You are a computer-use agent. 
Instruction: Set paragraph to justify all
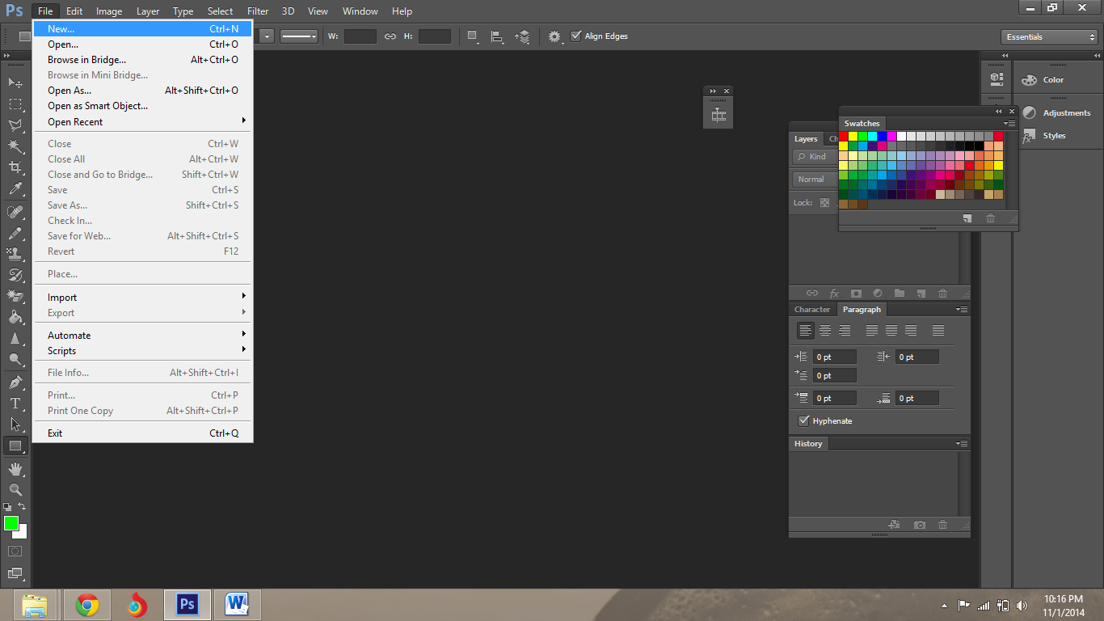point(938,331)
